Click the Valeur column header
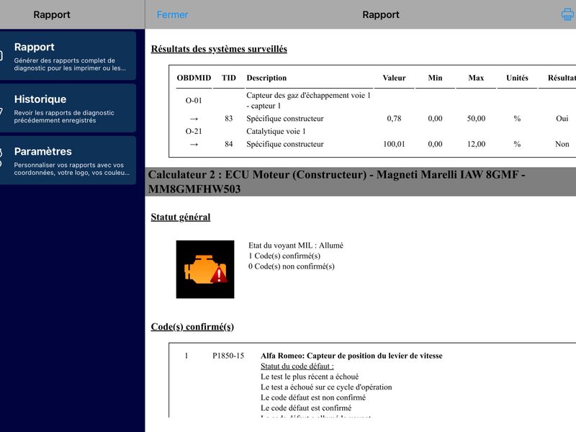 (x=394, y=78)
